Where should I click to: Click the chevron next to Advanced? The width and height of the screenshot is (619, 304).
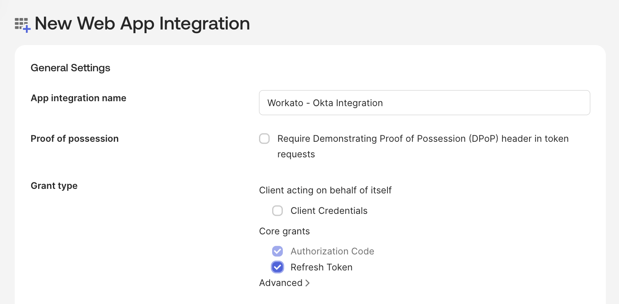coord(307,283)
